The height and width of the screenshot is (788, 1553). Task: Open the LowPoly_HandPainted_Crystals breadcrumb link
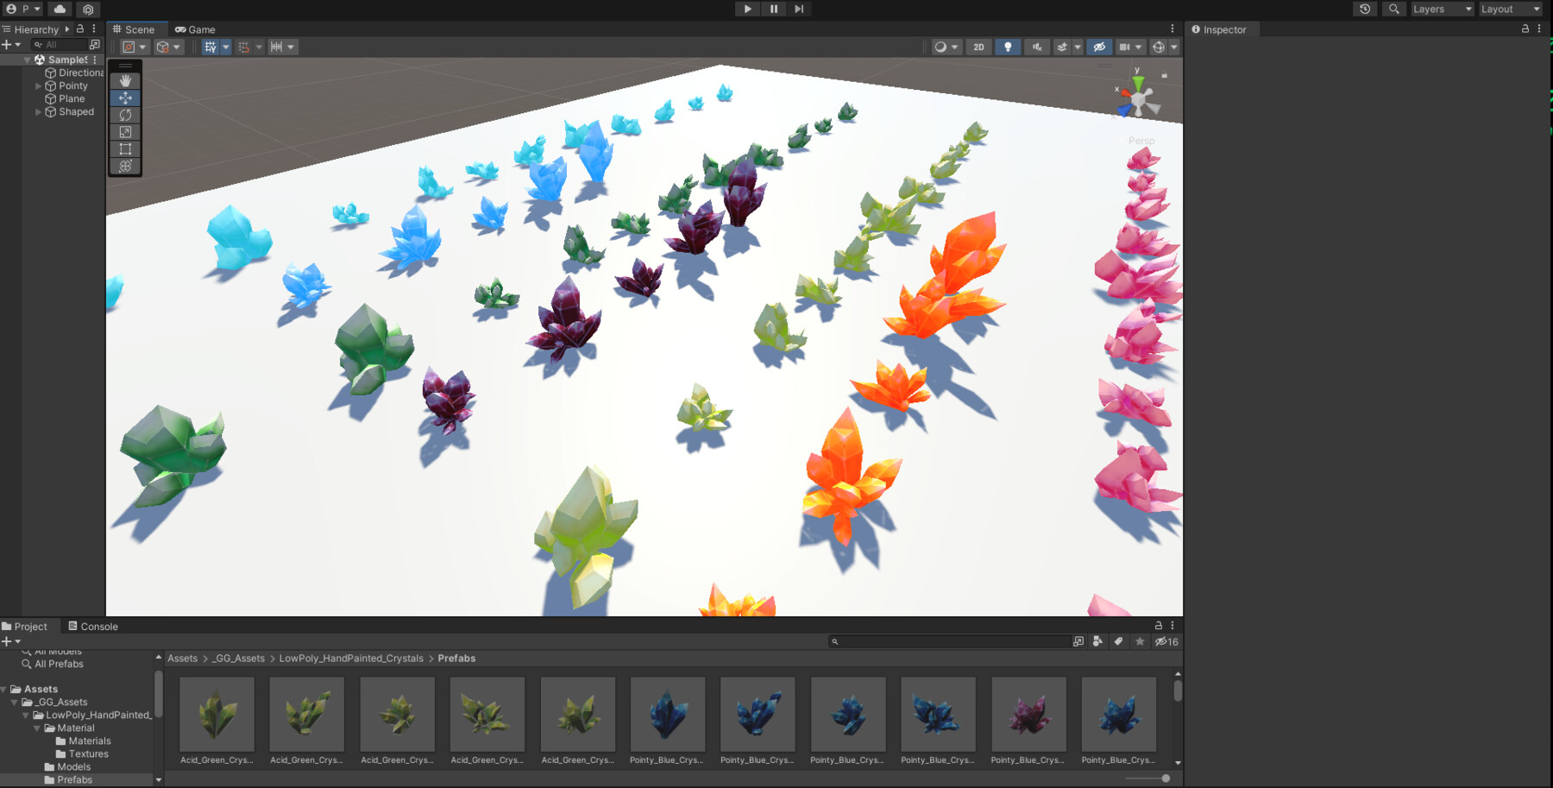click(350, 658)
